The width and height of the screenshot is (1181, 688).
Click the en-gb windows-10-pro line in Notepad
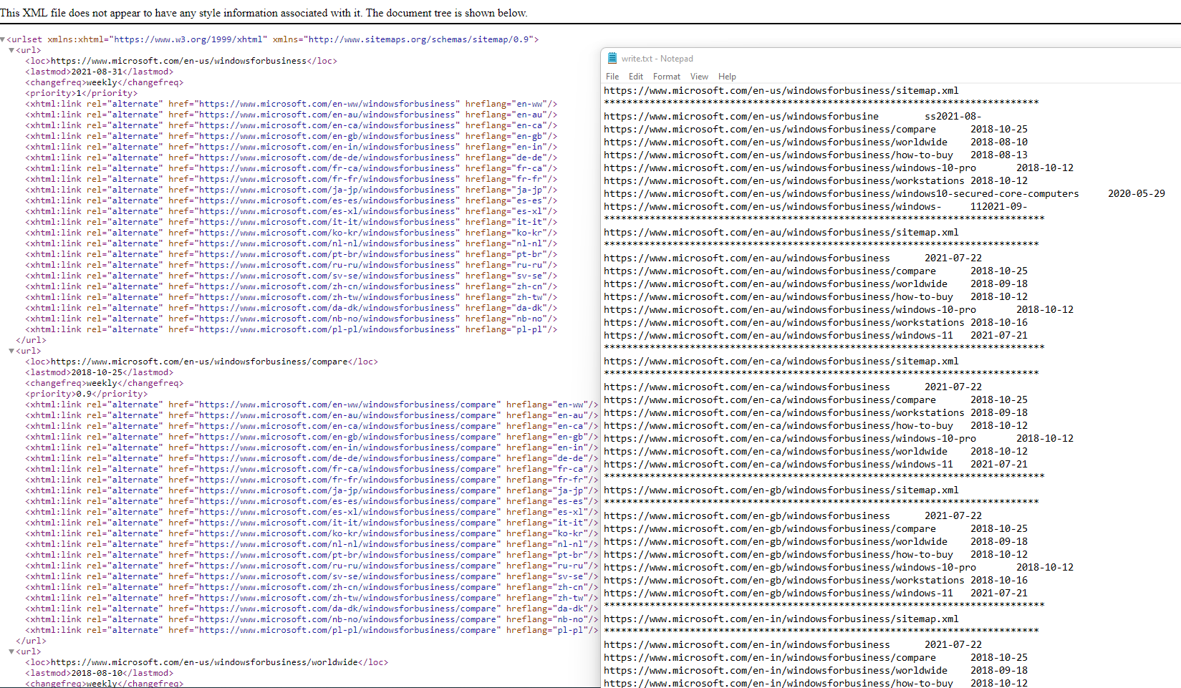[x=839, y=568]
